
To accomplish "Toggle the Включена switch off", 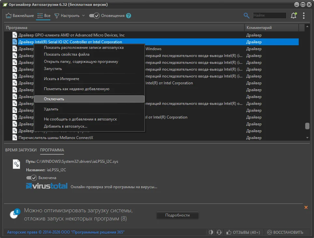I will coord(32,178).
